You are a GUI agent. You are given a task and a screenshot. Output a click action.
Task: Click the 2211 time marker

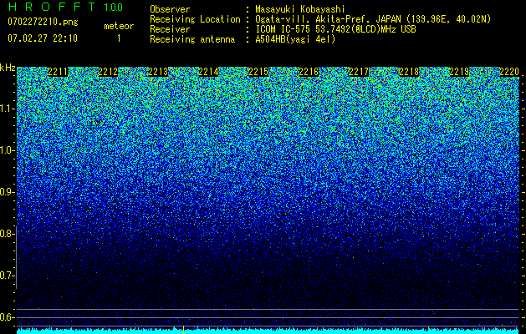(58, 72)
